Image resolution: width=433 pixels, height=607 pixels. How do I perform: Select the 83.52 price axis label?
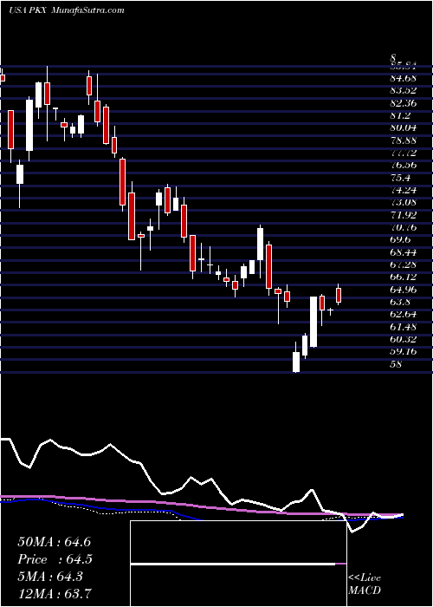tap(404, 91)
